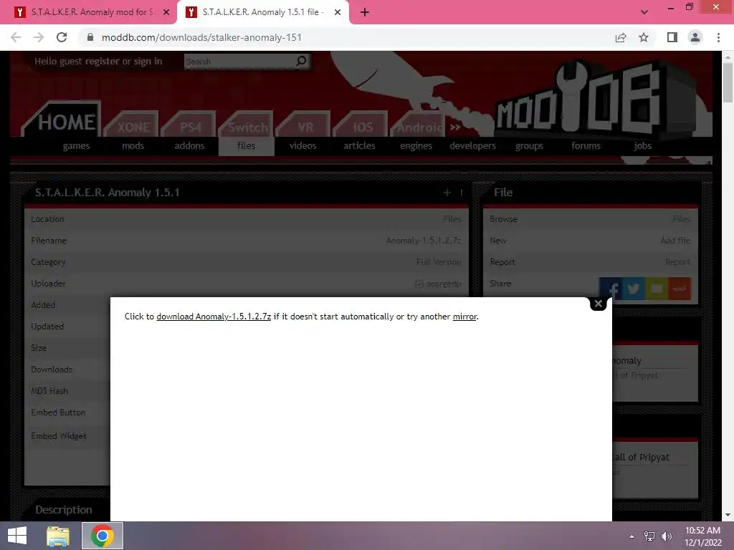734x550 pixels.
Task: Go back with the browser back arrow
Action: click(x=16, y=37)
